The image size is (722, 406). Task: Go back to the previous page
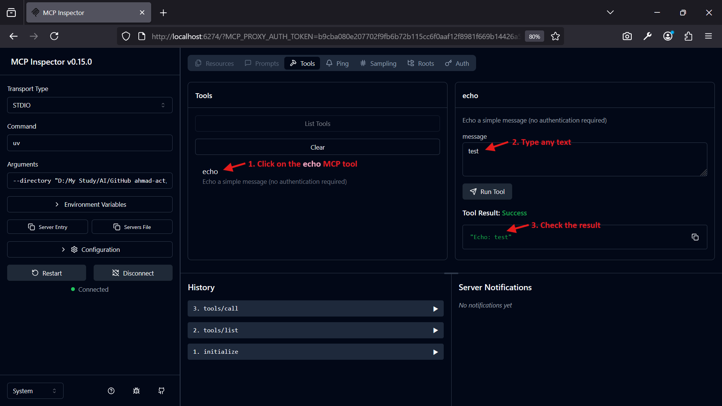coord(14,36)
